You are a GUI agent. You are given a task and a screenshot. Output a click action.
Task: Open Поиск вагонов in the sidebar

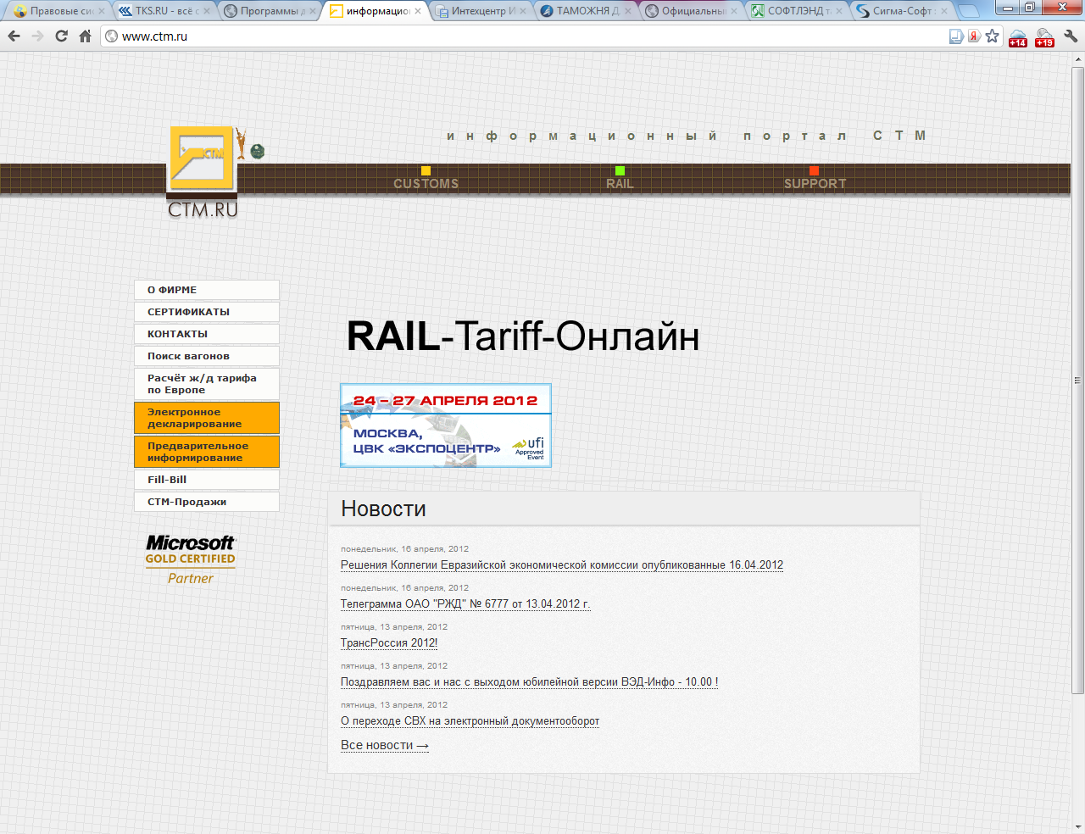point(207,356)
